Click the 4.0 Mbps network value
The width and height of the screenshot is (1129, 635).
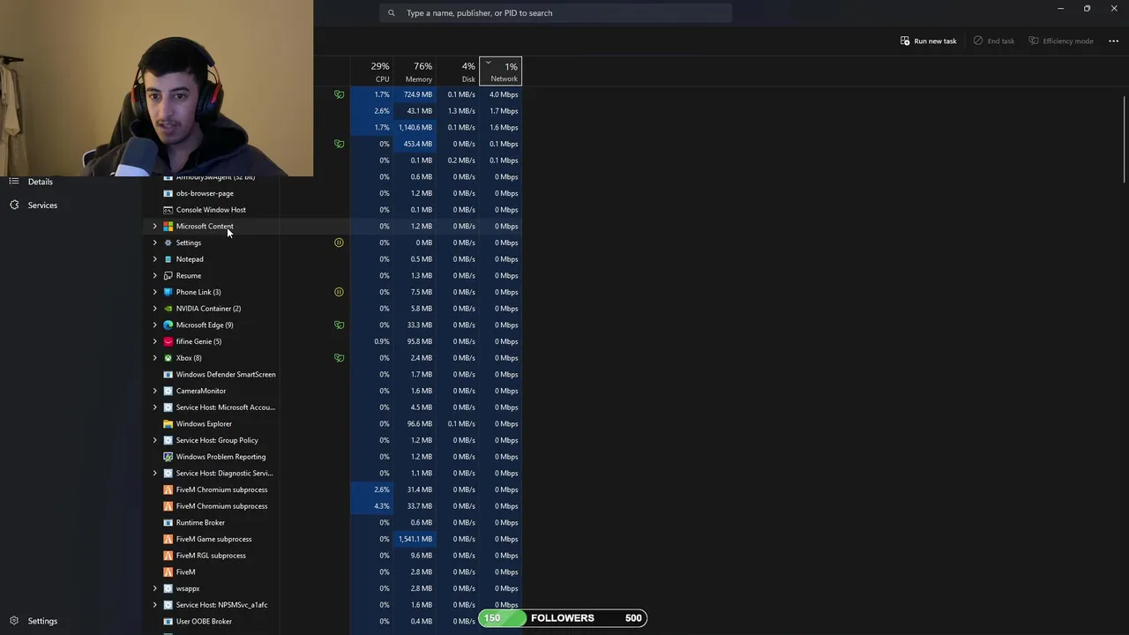504,94
